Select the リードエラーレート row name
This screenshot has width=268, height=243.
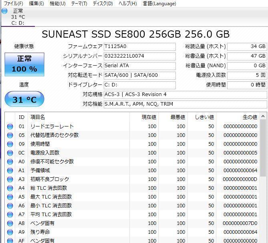pos(52,127)
